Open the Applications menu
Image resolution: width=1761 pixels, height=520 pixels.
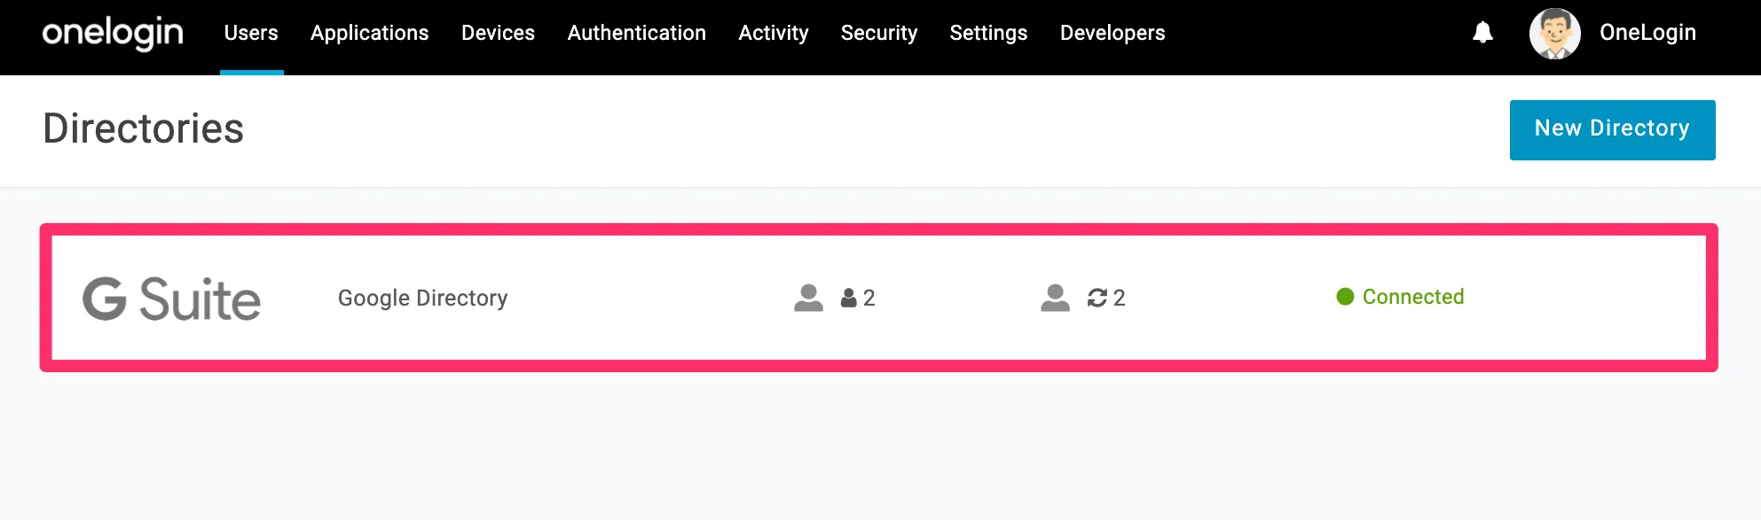point(369,34)
